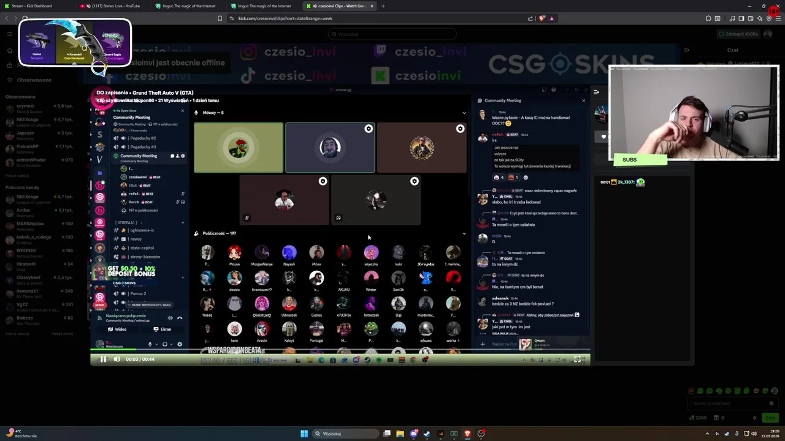Open achtenWlodar channel in sidebar
The height and width of the screenshot is (441, 785).
click(x=40, y=161)
